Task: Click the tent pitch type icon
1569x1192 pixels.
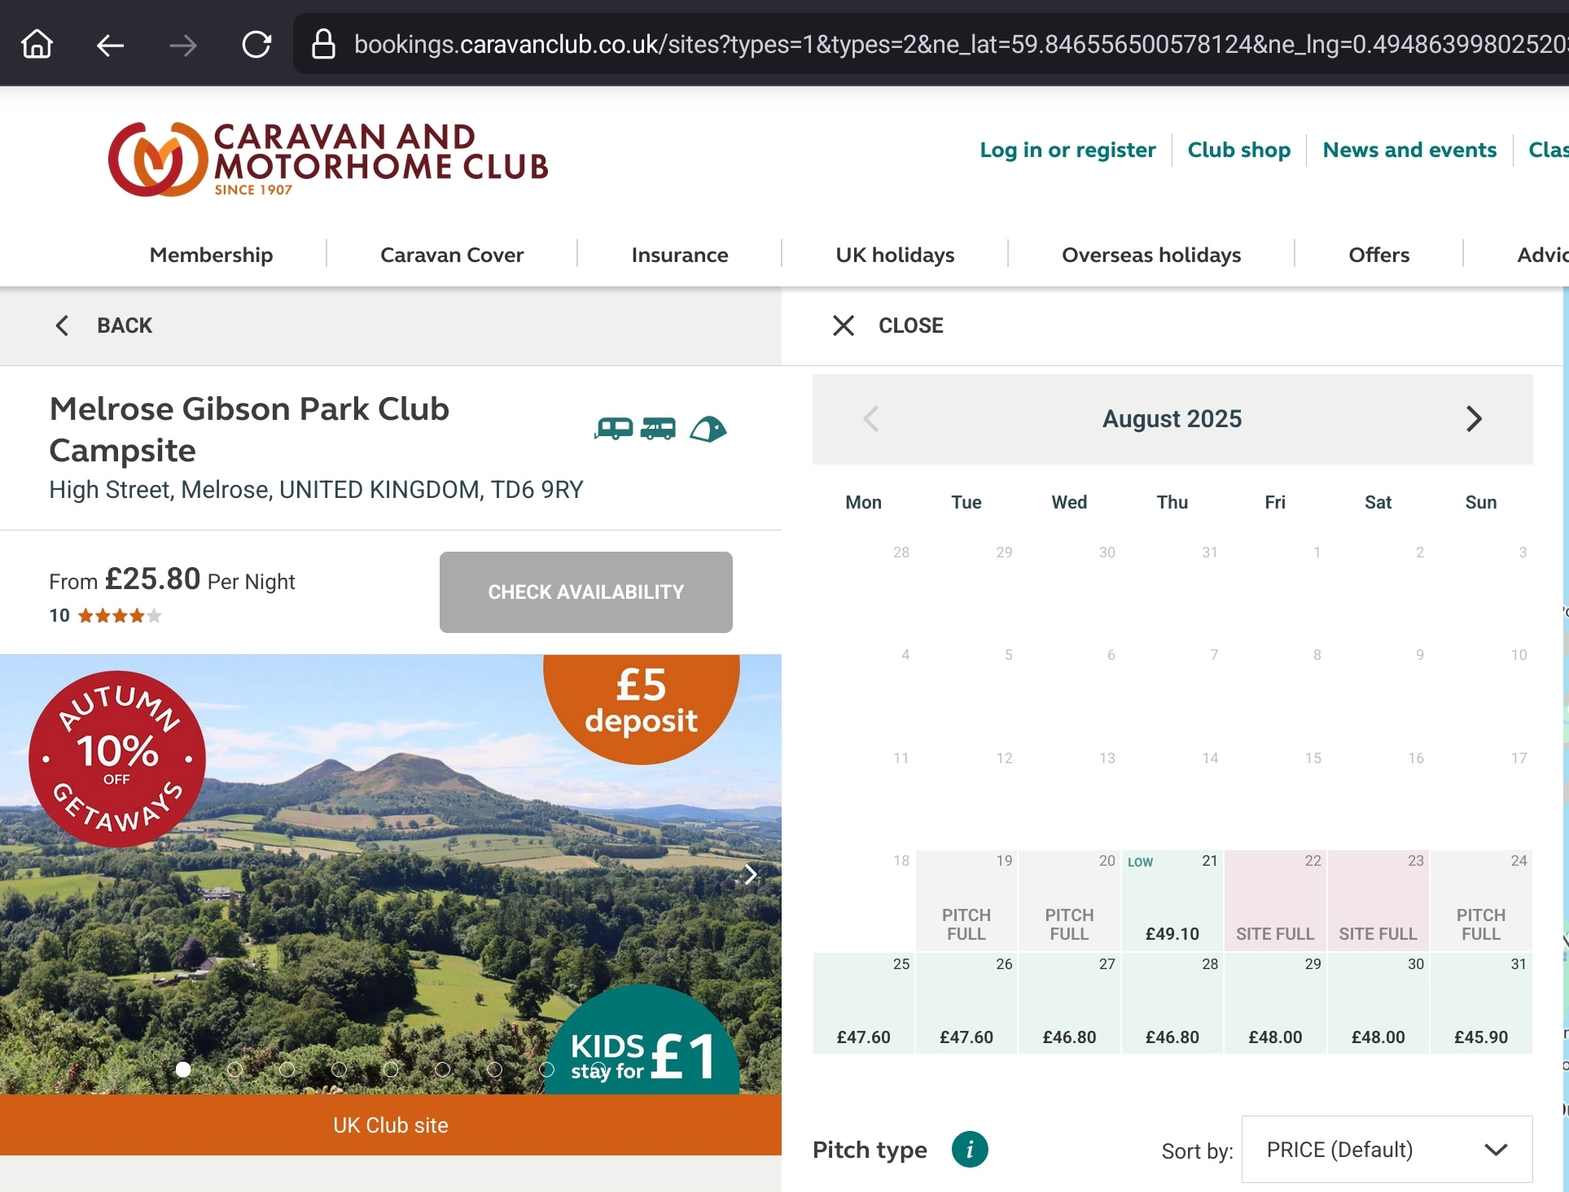Action: tap(708, 429)
